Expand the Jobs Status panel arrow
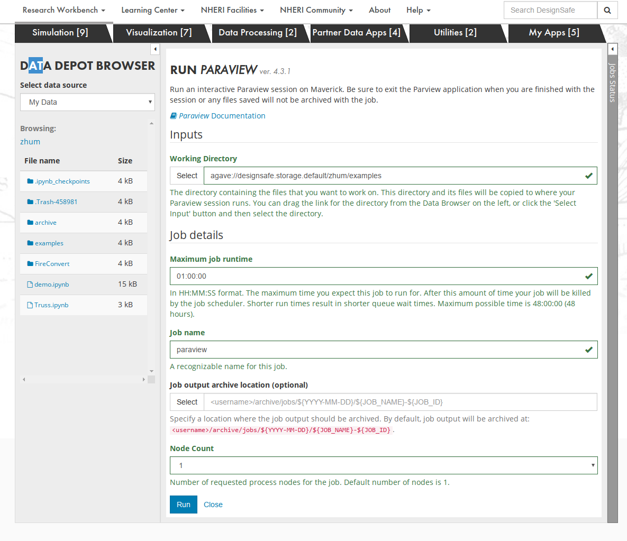Screen dimensions: 627x541 pos(612,49)
